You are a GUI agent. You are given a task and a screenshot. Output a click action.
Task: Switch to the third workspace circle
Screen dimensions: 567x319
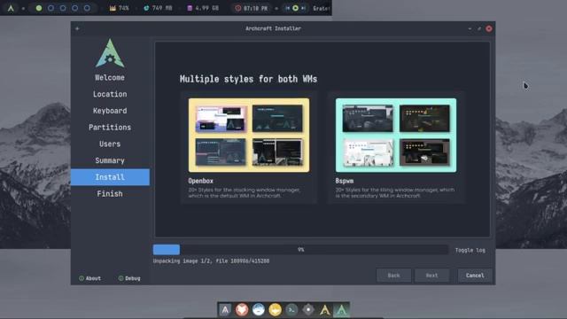pyautogui.click(x=63, y=8)
